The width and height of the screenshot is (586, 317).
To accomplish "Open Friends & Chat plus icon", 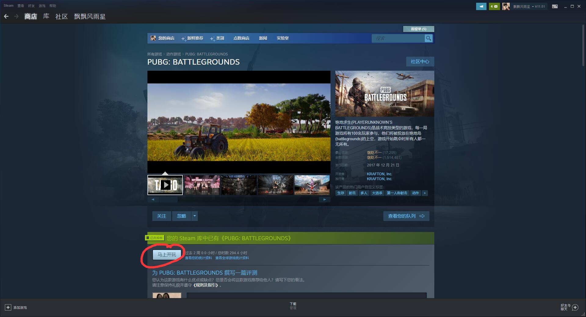I will click(575, 307).
